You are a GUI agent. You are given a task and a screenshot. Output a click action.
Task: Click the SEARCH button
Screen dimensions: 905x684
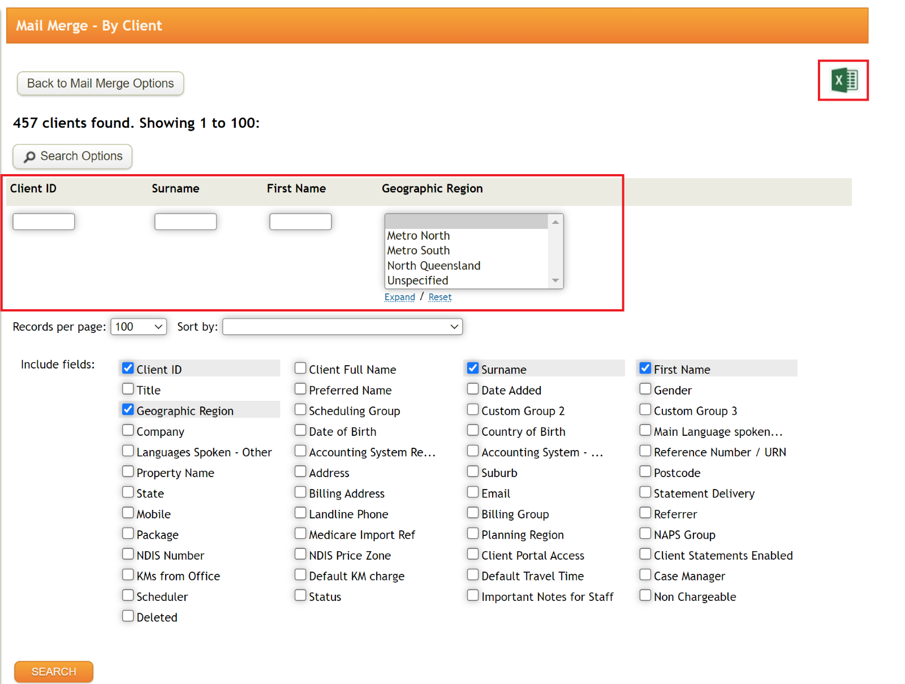click(53, 672)
